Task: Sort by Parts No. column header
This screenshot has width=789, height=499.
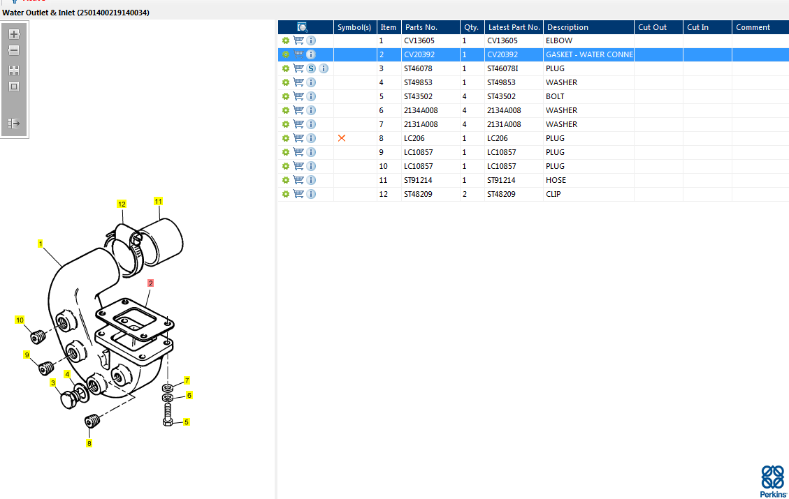Action: point(430,27)
